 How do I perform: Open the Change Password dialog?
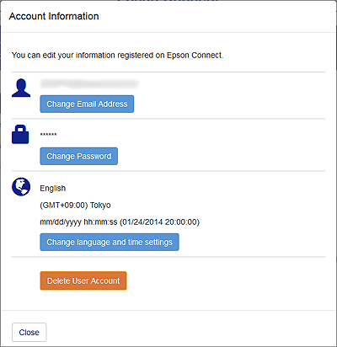[78, 156]
